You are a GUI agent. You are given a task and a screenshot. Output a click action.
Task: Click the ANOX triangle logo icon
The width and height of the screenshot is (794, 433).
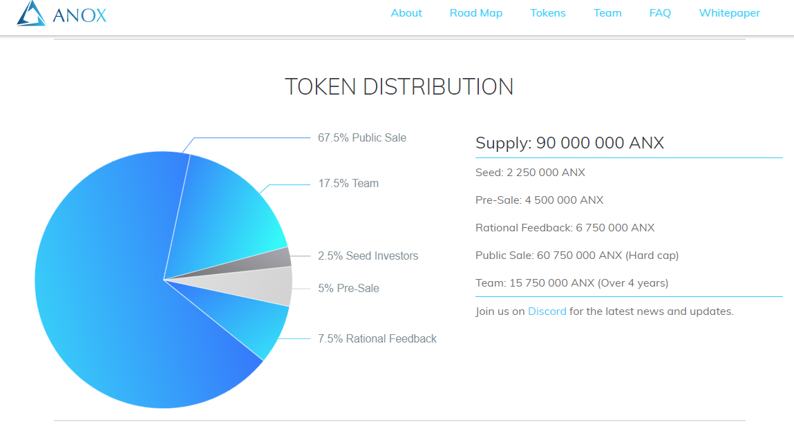coord(31,13)
